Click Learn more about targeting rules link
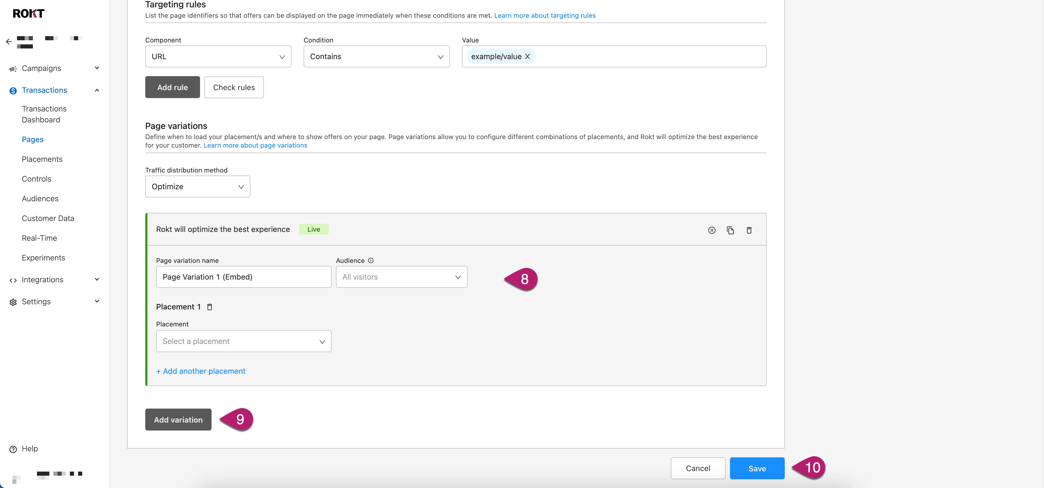1044x488 pixels. 545,15
